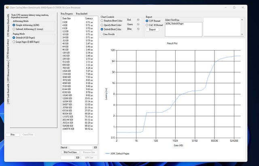Viewport: 259px width, 166px height.
Task: Choose Default (4 KB Pages) paging mode
Action: (x=14, y=38)
